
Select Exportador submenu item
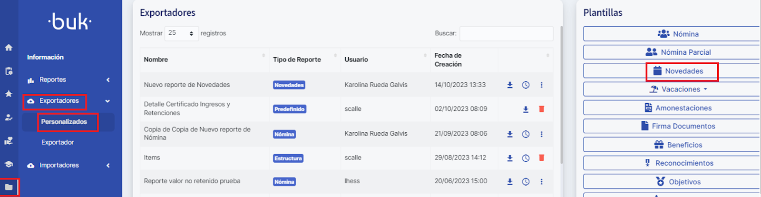click(x=58, y=142)
